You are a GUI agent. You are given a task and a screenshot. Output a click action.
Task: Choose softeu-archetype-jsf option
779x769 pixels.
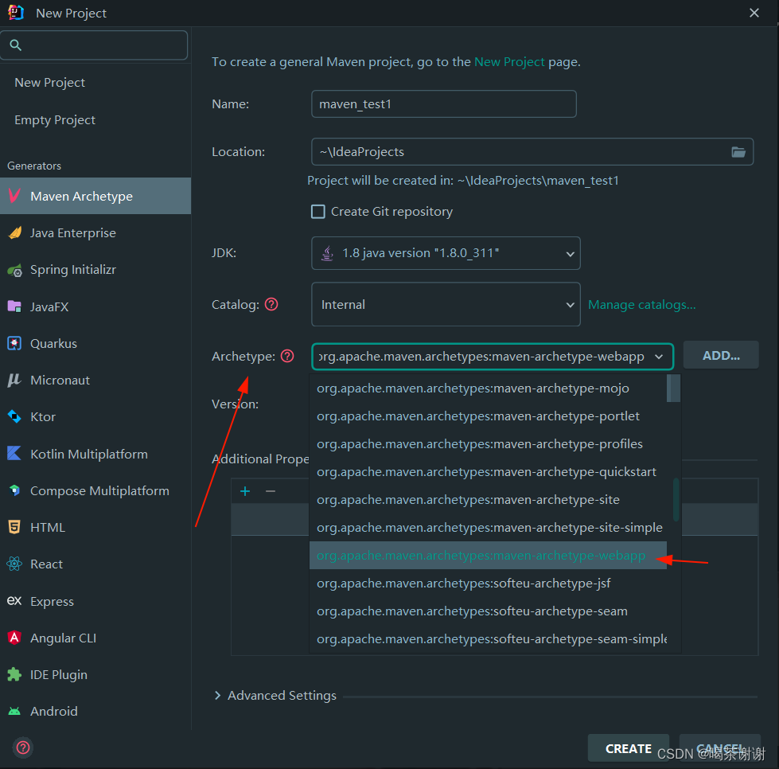(487, 583)
